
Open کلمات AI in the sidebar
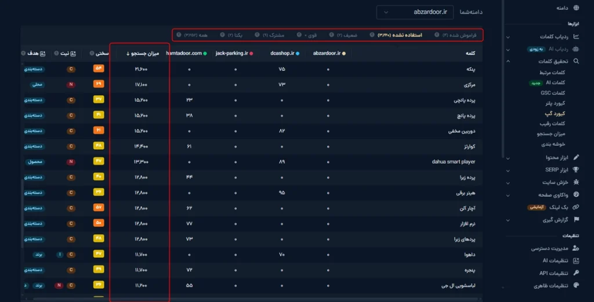pos(555,82)
